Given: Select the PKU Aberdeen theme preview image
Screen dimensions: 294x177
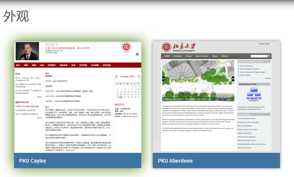Looking at the screenshot, I should [x=216, y=97].
